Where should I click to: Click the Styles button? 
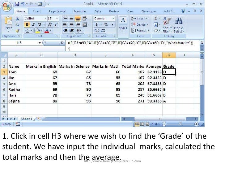coord(123,24)
